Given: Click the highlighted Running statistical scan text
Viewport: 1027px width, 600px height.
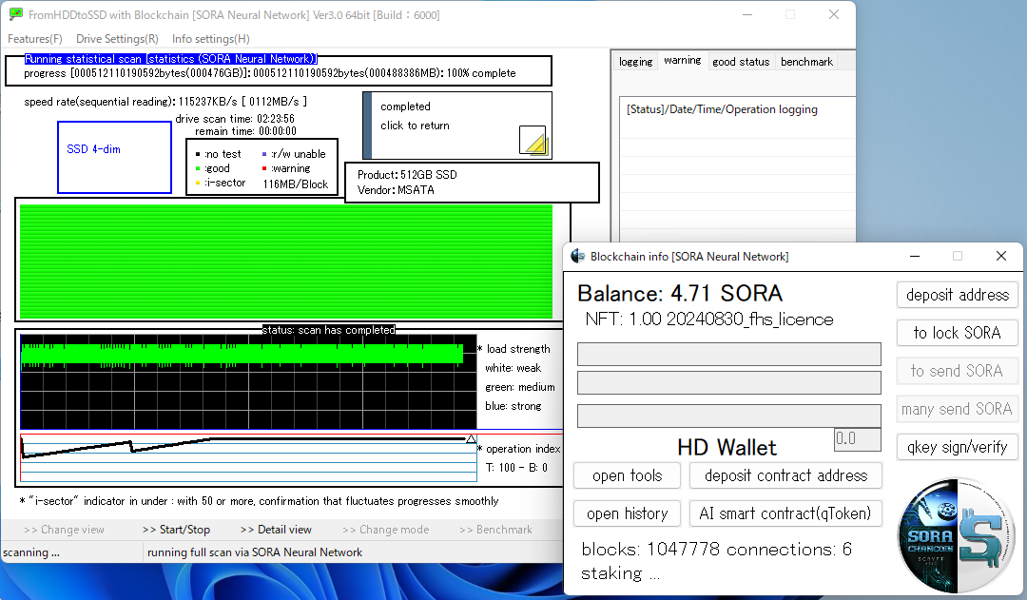Looking at the screenshot, I should click(170, 59).
